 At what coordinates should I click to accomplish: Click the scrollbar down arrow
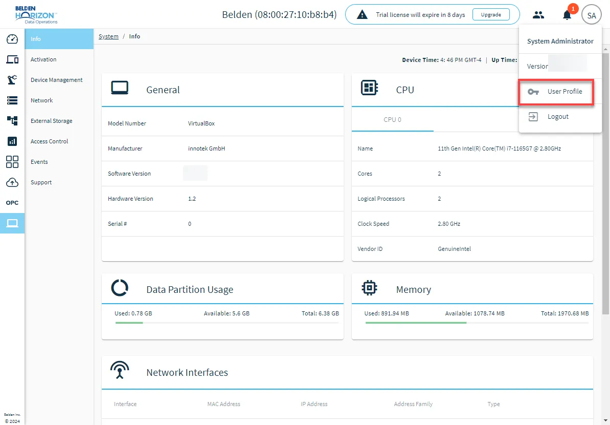(606, 420)
